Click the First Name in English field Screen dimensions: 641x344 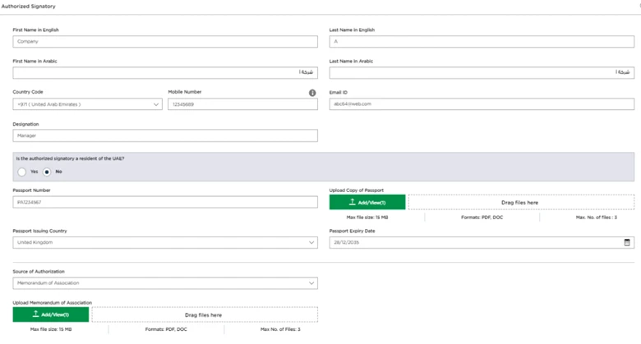(x=164, y=41)
